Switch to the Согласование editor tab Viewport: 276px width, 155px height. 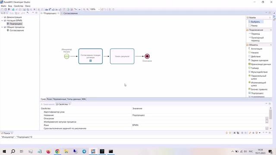coord(70,13)
